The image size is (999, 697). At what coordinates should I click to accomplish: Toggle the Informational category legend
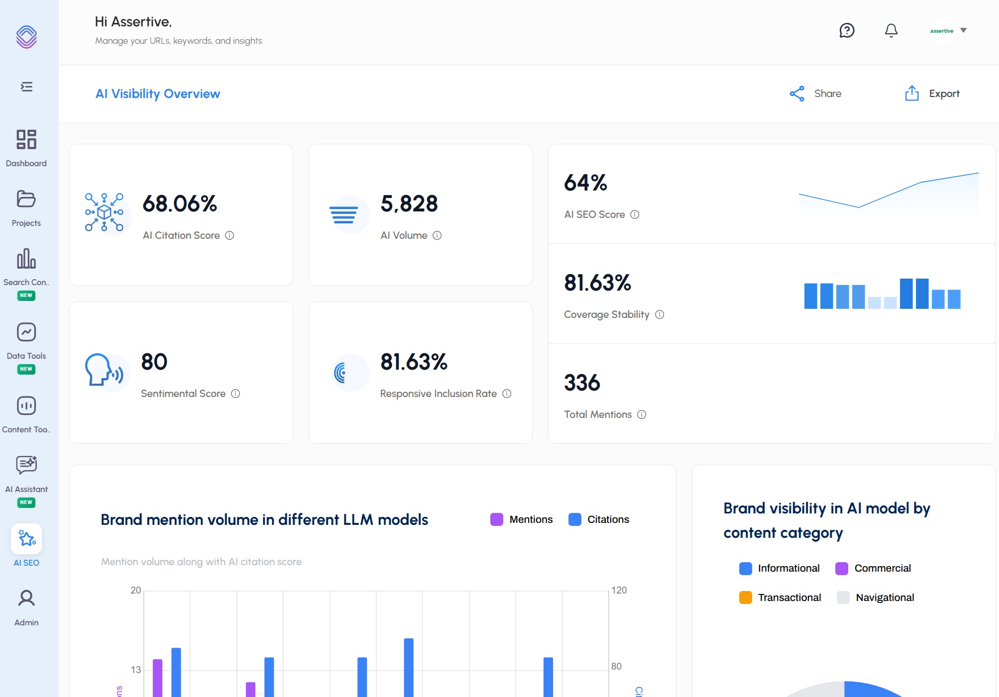(779, 568)
